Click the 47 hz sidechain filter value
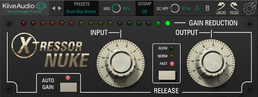Image resolution: width=258 pixels, height=97 pixels. click(186, 8)
